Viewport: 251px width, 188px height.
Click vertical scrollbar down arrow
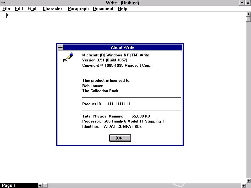tap(248, 180)
